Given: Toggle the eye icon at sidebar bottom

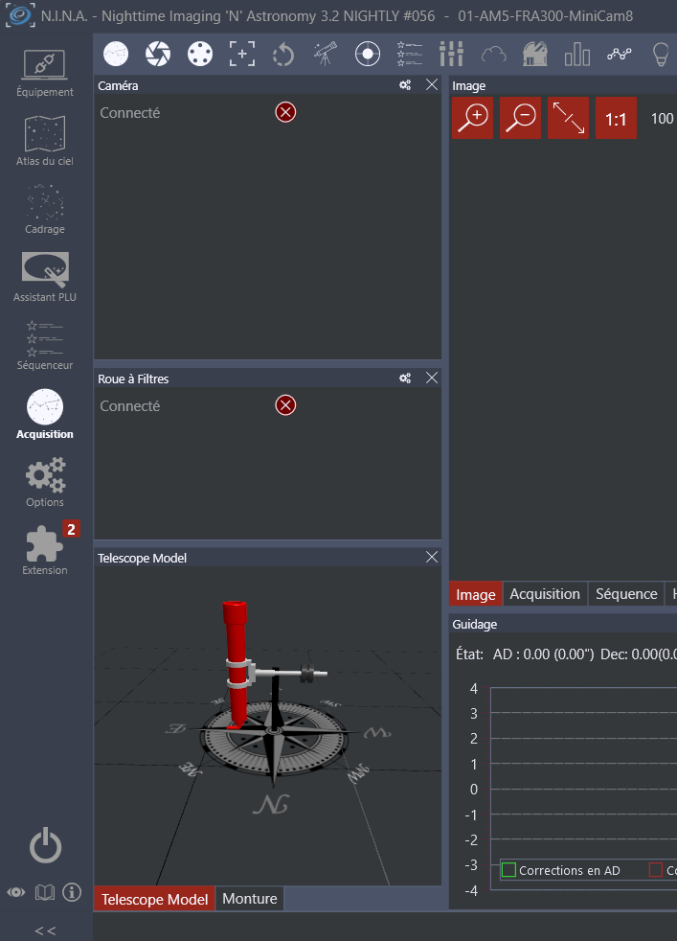Looking at the screenshot, I should point(16,892).
